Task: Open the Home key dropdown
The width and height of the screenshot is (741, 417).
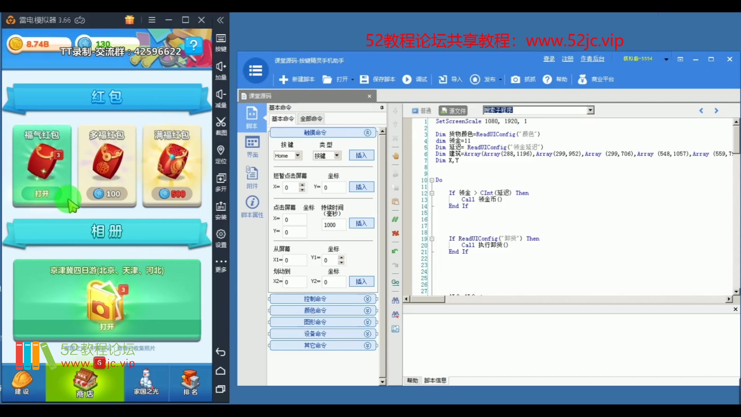Action: (x=298, y=155)
